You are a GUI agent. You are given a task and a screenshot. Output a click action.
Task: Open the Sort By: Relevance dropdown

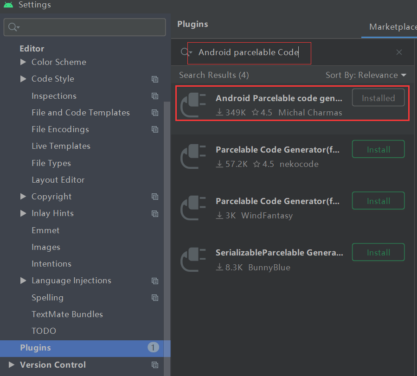click(366, 75)
